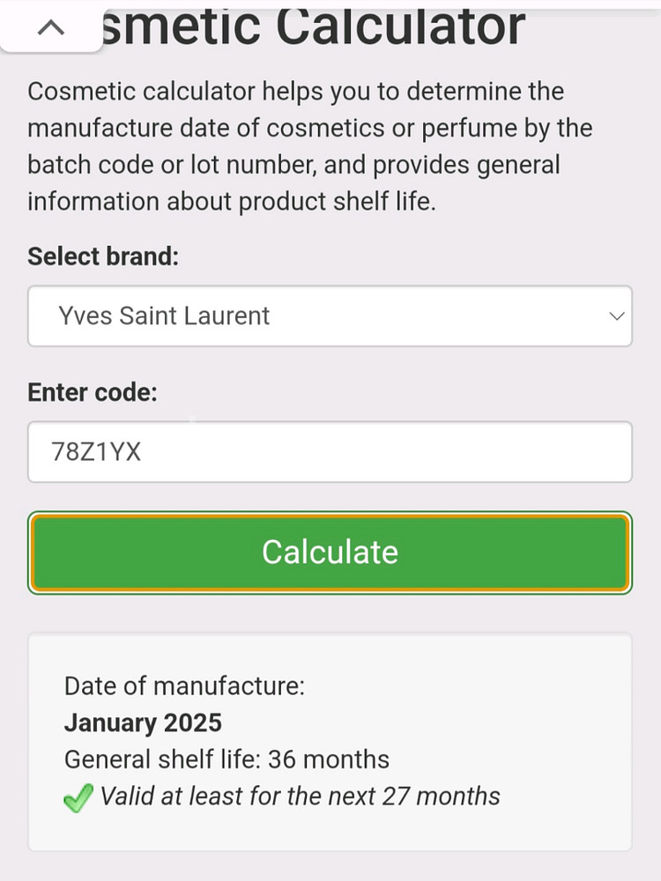Click the "Select brand:" label

pos(103,256)
